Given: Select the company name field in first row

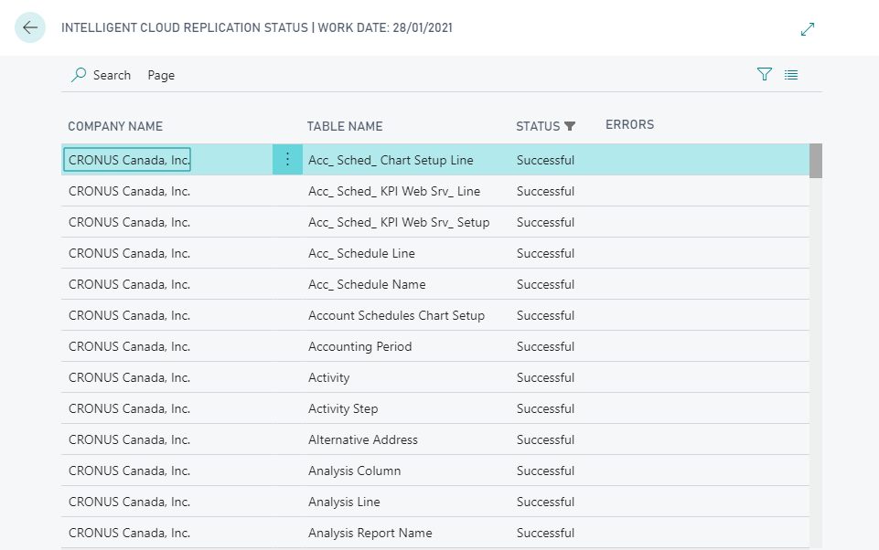Looking at the screenshot, I should (128, 160).
